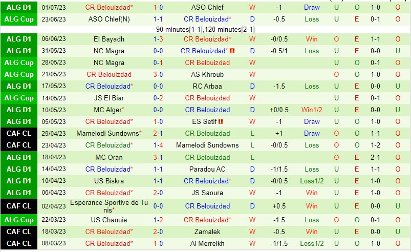Viewport: 411px width, 252px height.
Task: Click the red card icon on the 31/05/23 row
Action: click(x=232, y=51)
